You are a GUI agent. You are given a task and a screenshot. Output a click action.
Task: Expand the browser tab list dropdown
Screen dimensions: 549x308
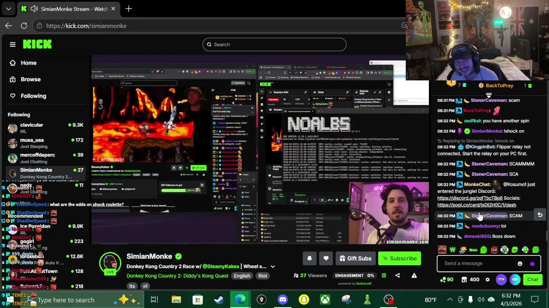coord(8,9)
